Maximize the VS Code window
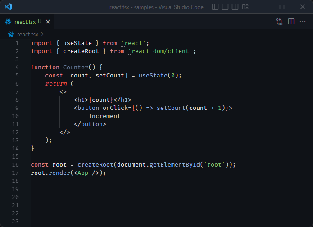The height and width of the screenshot is (227, 313). point(281,7)
